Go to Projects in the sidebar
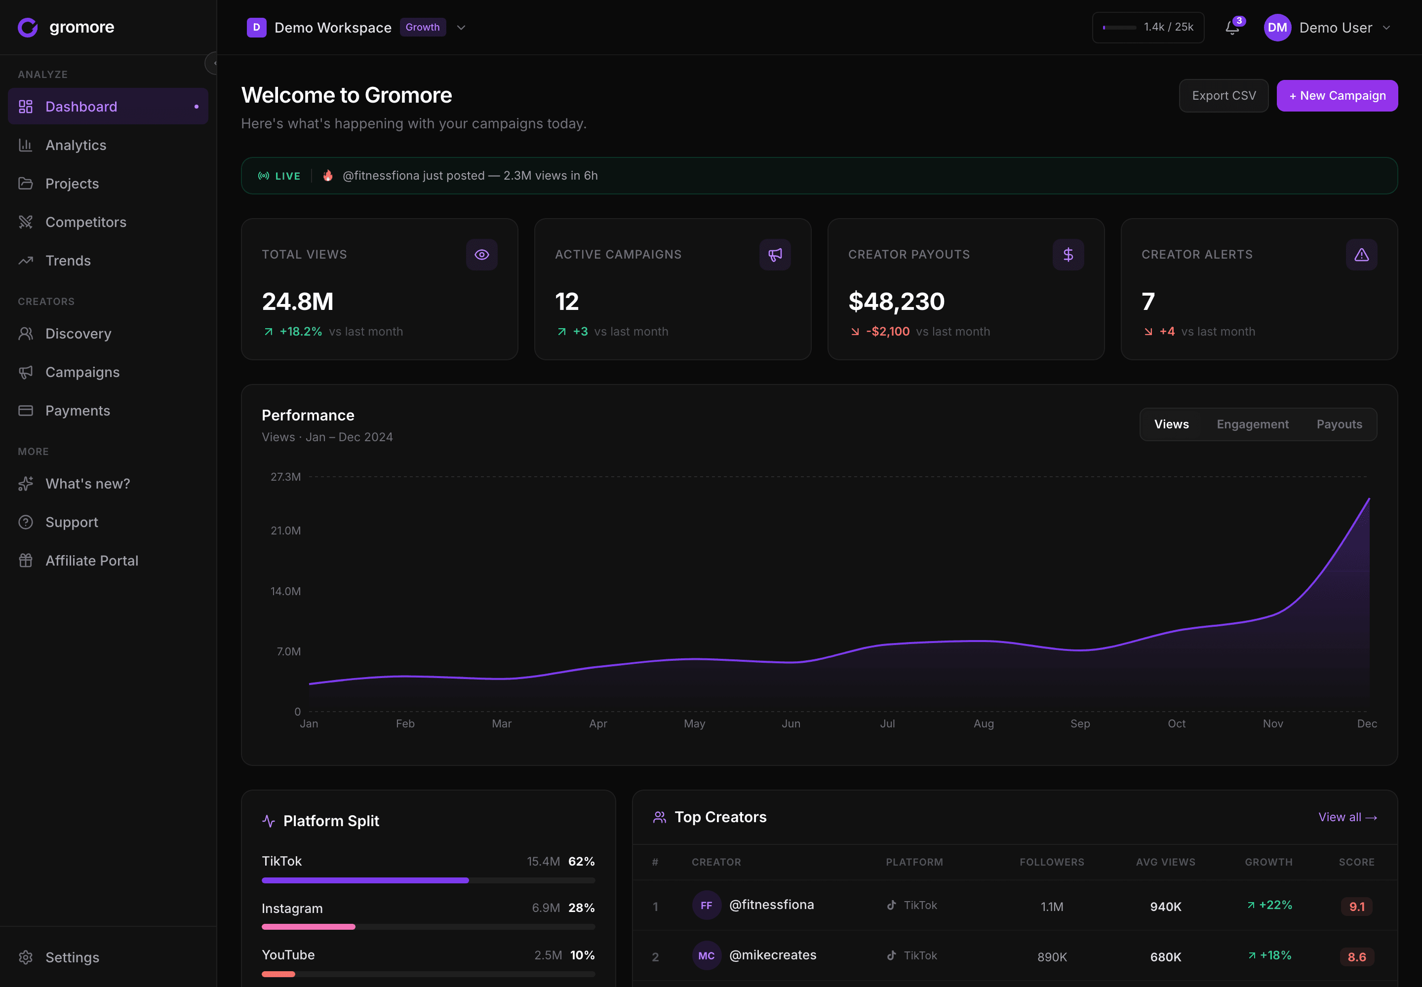 click(x=108, y=184)
